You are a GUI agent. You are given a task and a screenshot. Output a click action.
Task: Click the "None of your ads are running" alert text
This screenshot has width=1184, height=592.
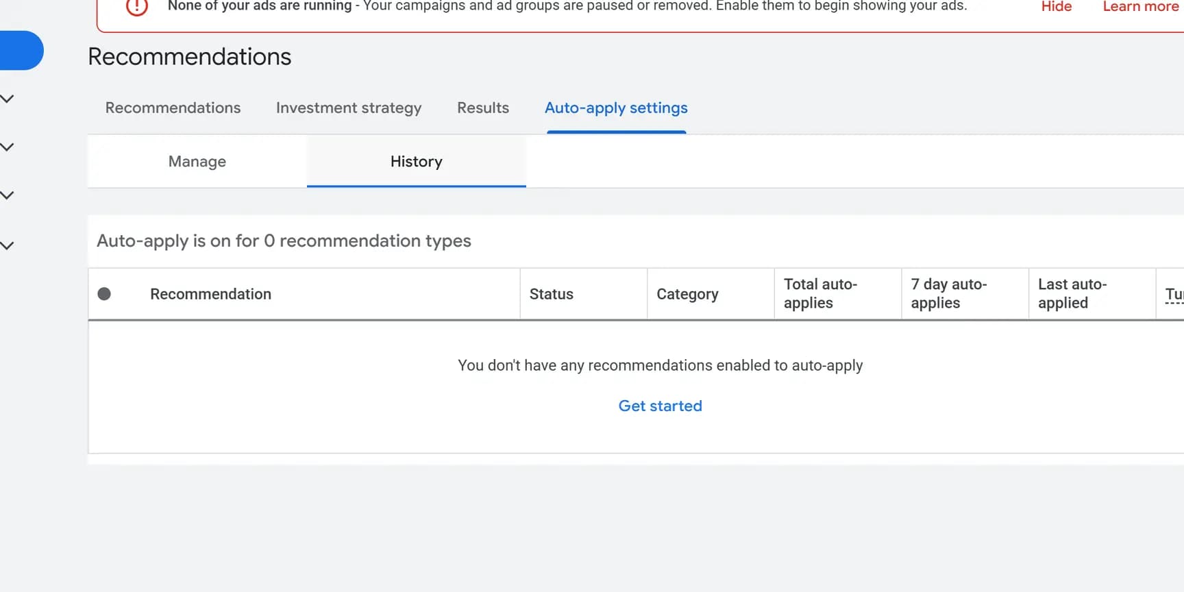pos(260,6)
